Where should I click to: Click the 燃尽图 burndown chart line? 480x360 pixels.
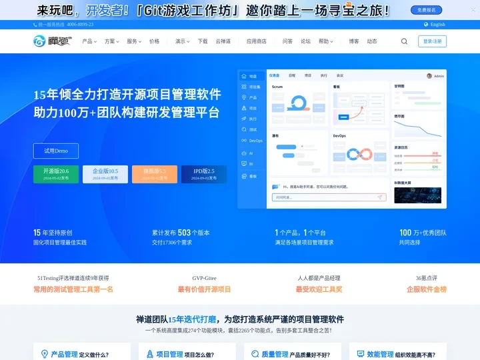pos(417,129)
